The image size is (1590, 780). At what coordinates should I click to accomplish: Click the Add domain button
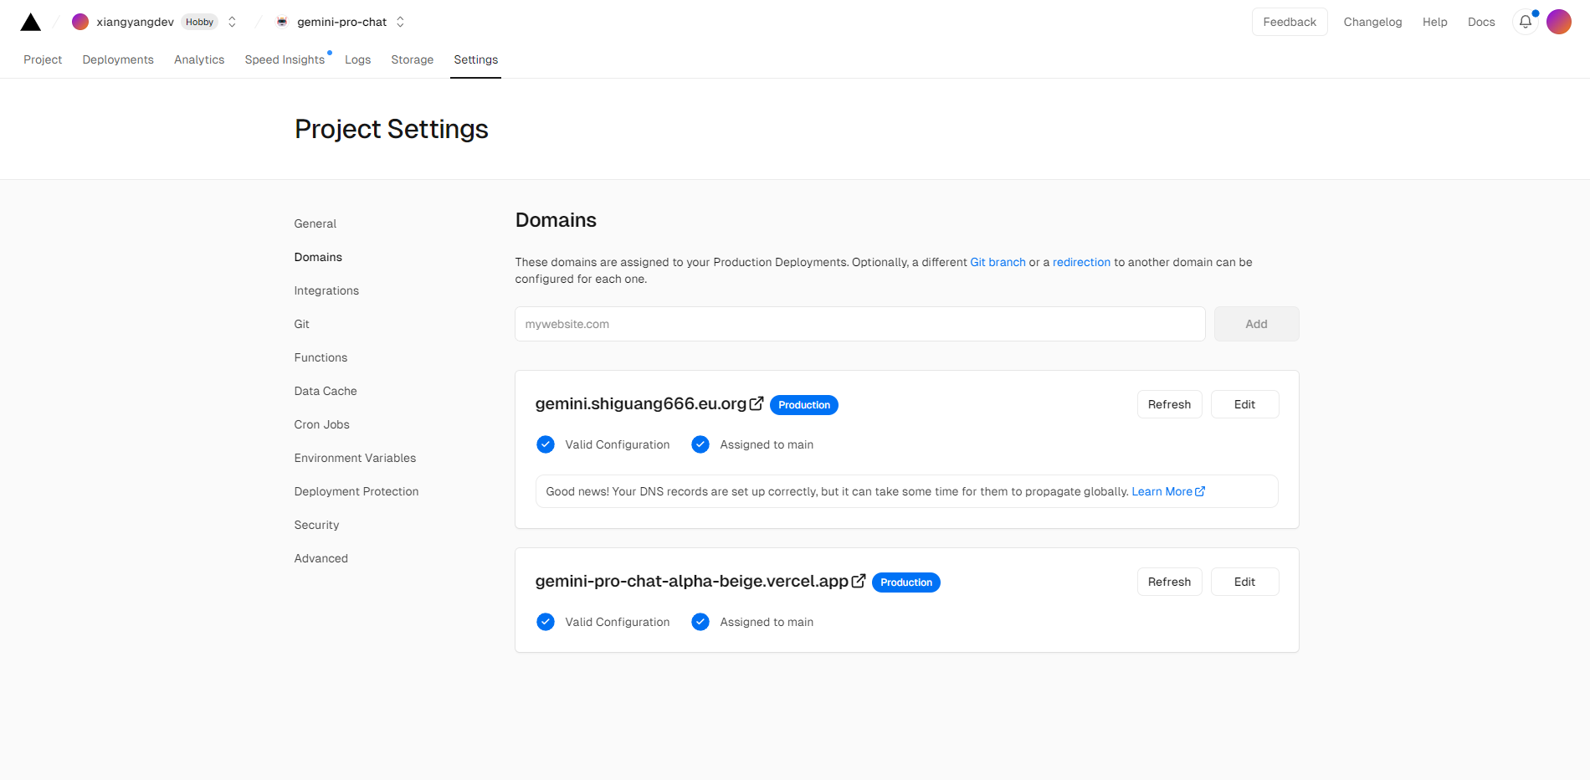[x=1256, y=324]
